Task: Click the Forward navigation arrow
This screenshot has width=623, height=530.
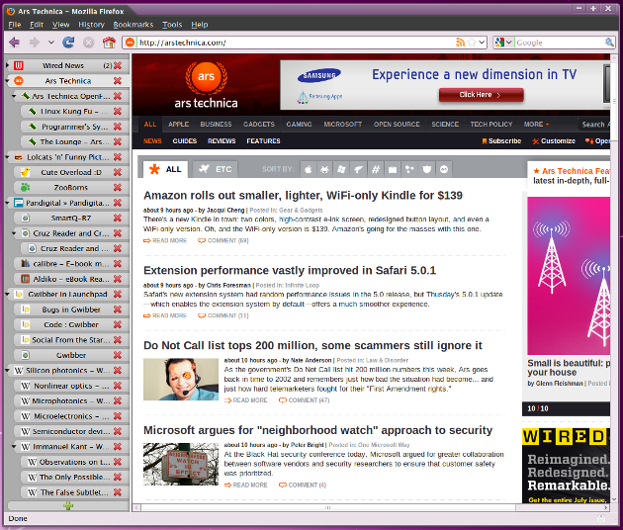Action: [35, 43]
